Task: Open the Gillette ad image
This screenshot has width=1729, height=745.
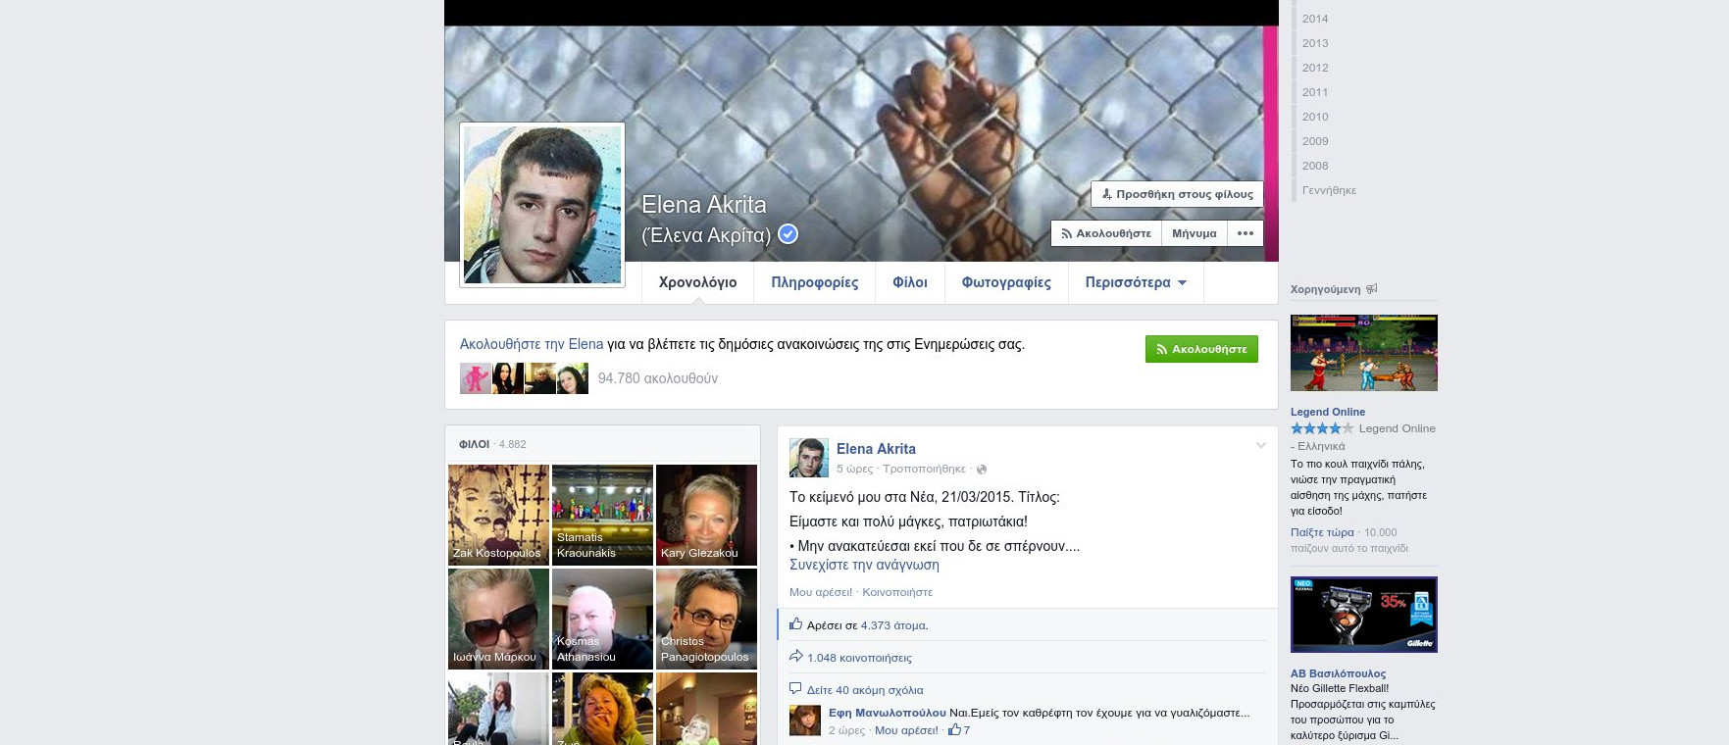Action: 1364,615
